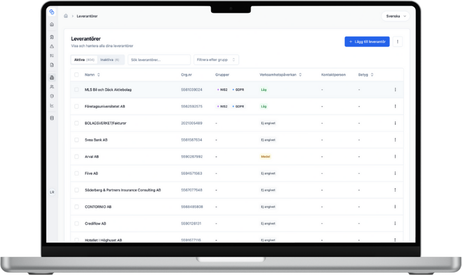This screenshot has width=462, height=275.
Task: Open the search-document sidebar icon below Home
Action: (x=52, y=37)
